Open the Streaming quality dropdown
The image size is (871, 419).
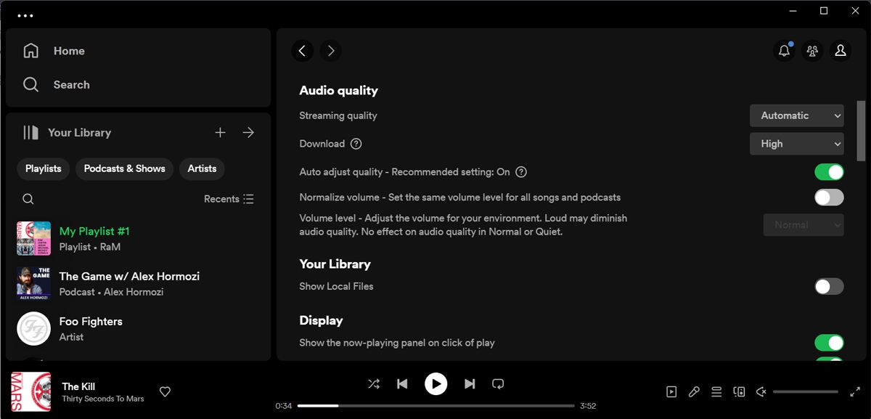(796, 115)
